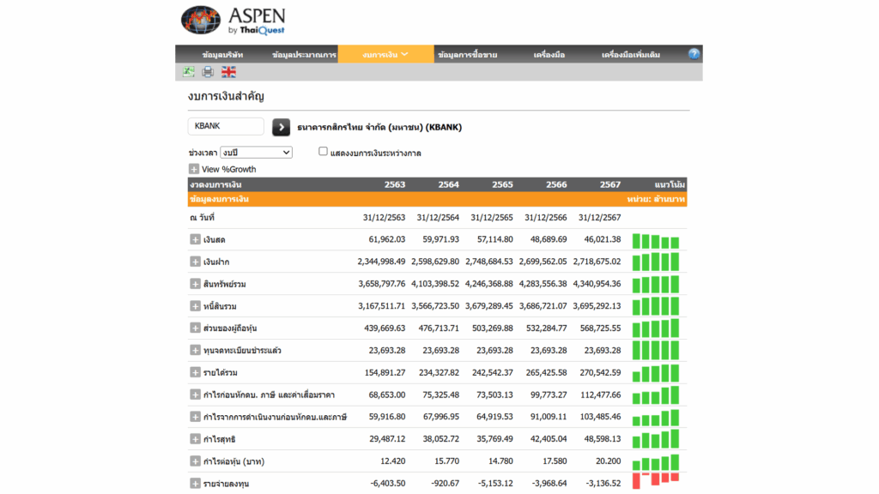Expand the เงินสด row

pyautogui.click(x=195, y=240)
